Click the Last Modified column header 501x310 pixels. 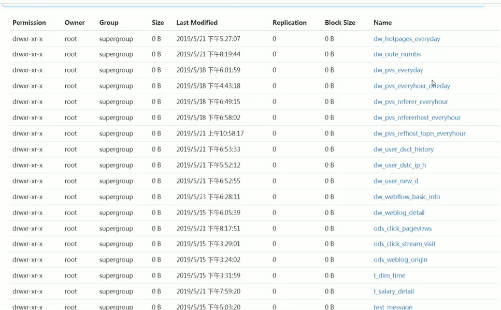coord(197,23)
